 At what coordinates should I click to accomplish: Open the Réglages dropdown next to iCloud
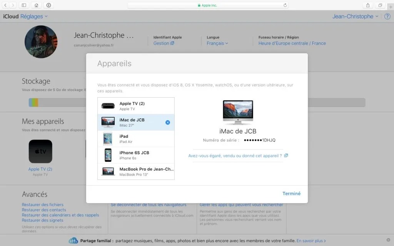coord(34,16)
